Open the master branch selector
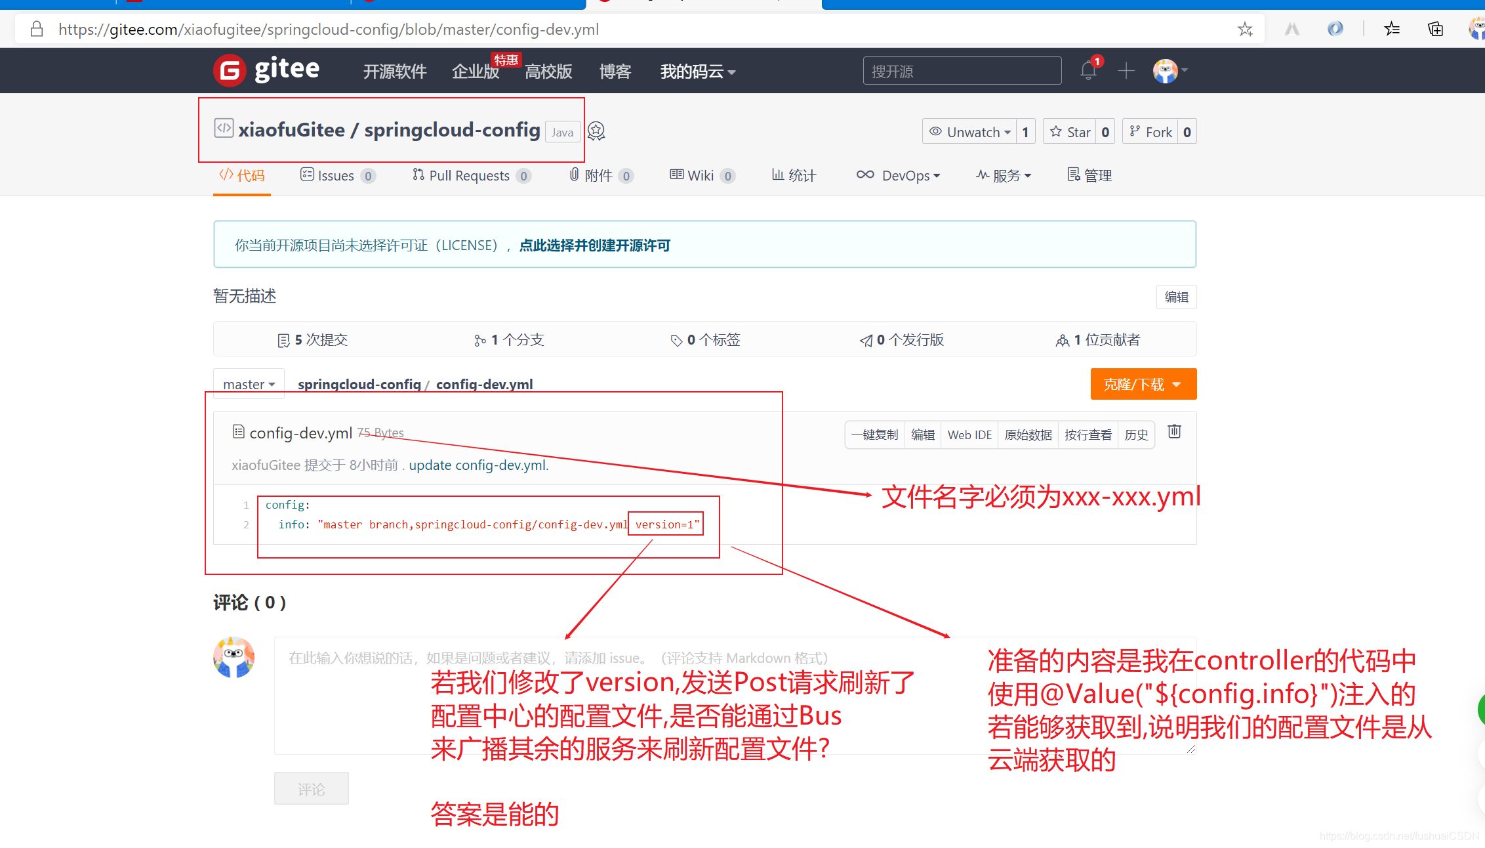The width and height of the screenshot is (1485, 848). coord(249,384)
